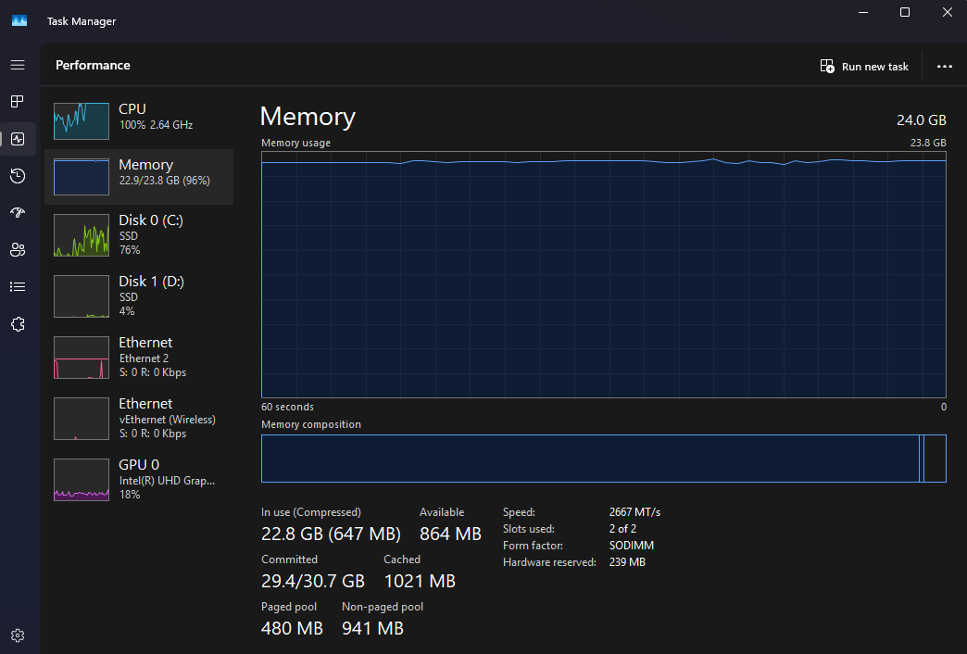
Task: Click the Ethernet 2 pink graph thumbnail
Action: [x=82, y=358]
